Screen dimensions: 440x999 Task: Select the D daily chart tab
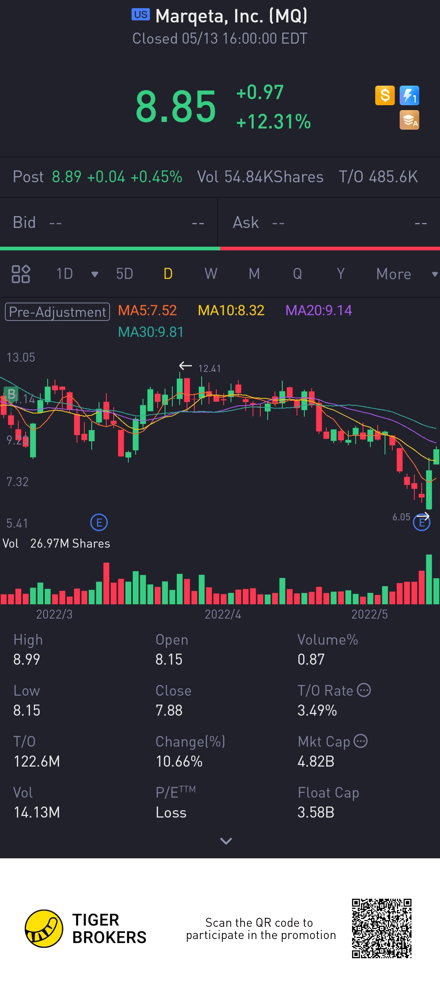coord(168,274)
